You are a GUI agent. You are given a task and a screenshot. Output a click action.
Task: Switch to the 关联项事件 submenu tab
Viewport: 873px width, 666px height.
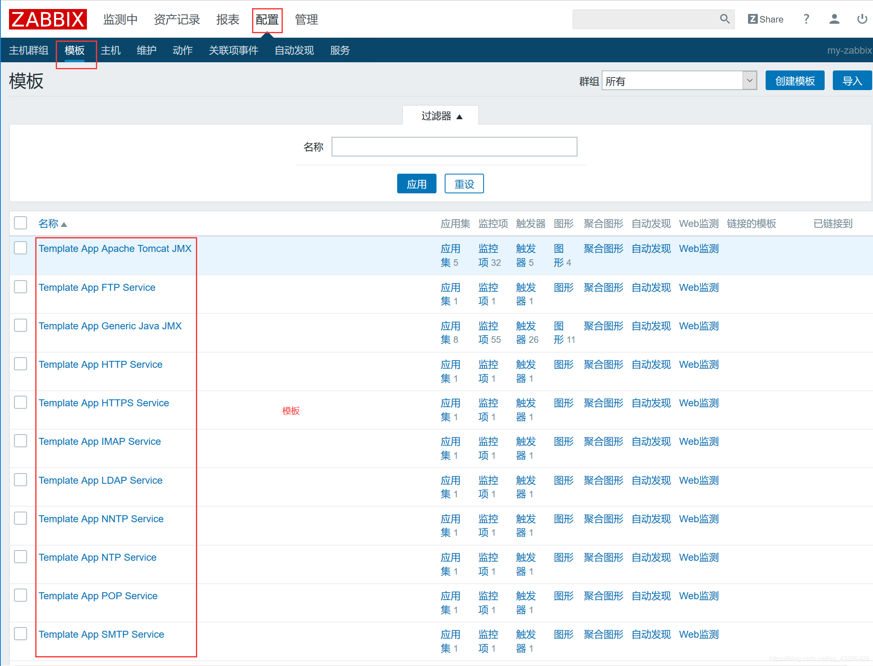click(234, 50)
